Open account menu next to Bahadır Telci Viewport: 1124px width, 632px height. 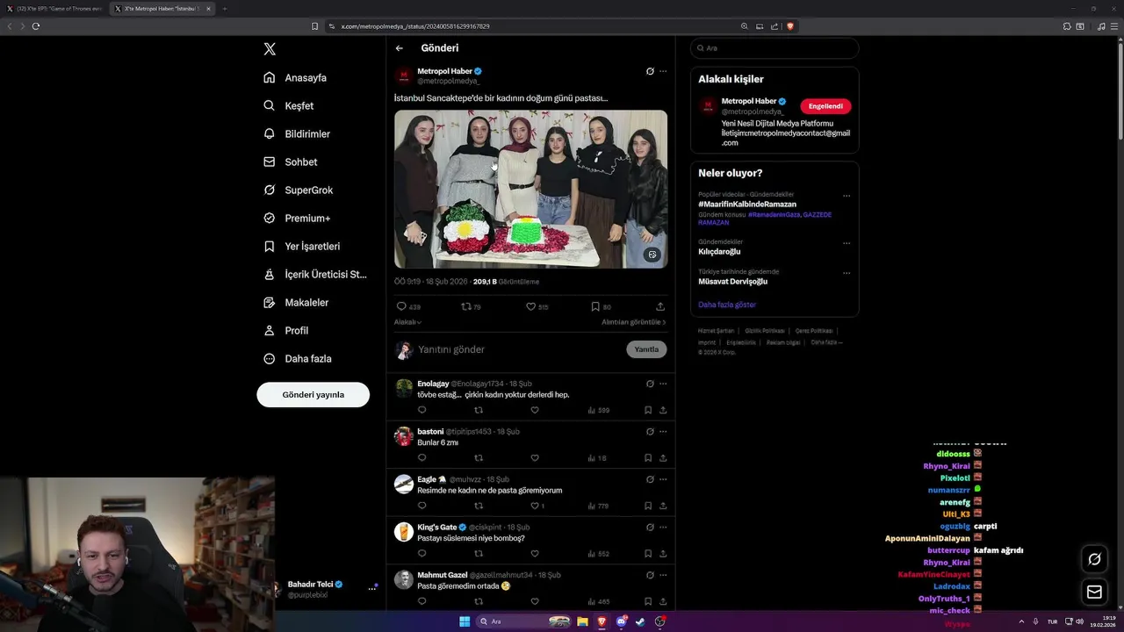(372, 589)
